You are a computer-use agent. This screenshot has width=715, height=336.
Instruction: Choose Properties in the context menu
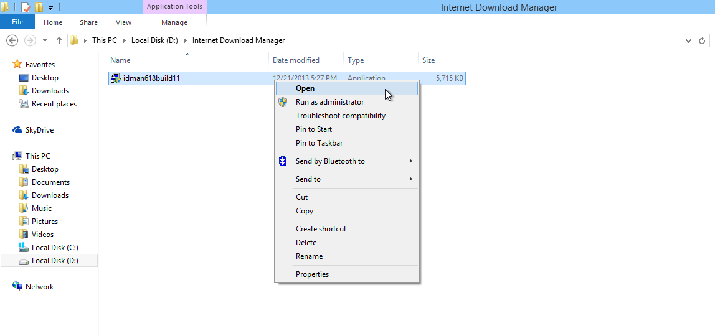[x=346, y=274]
